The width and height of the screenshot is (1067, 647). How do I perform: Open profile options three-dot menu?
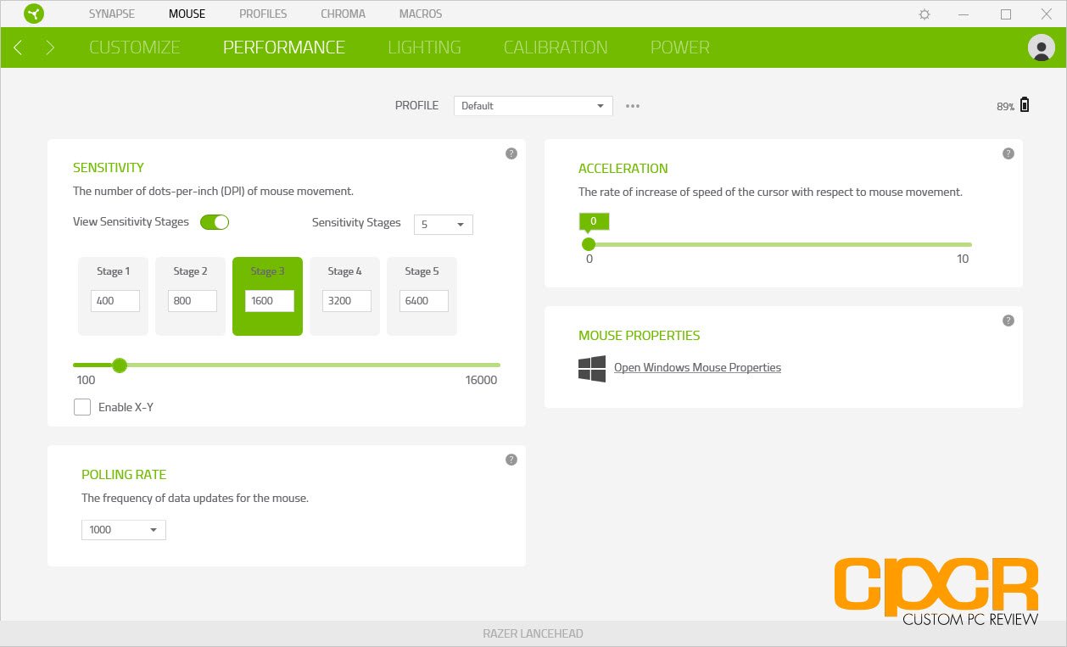[x=633, y=106]
